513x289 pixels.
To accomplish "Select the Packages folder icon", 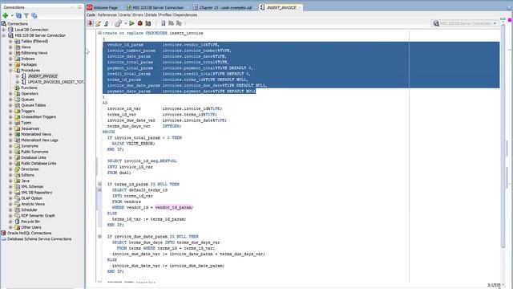I will (x=18, y=64).
